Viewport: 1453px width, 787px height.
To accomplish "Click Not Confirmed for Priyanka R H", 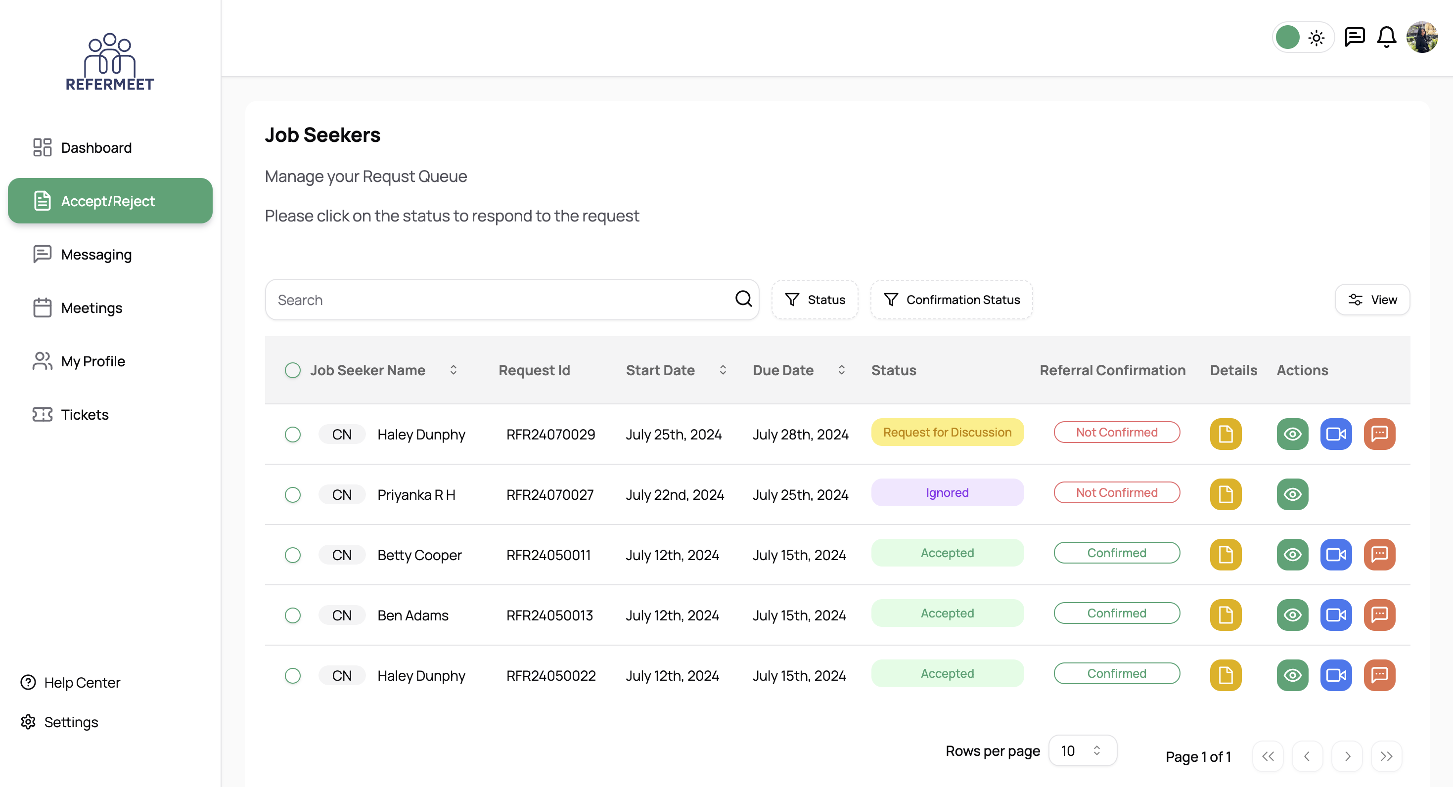I will 1116,493.
